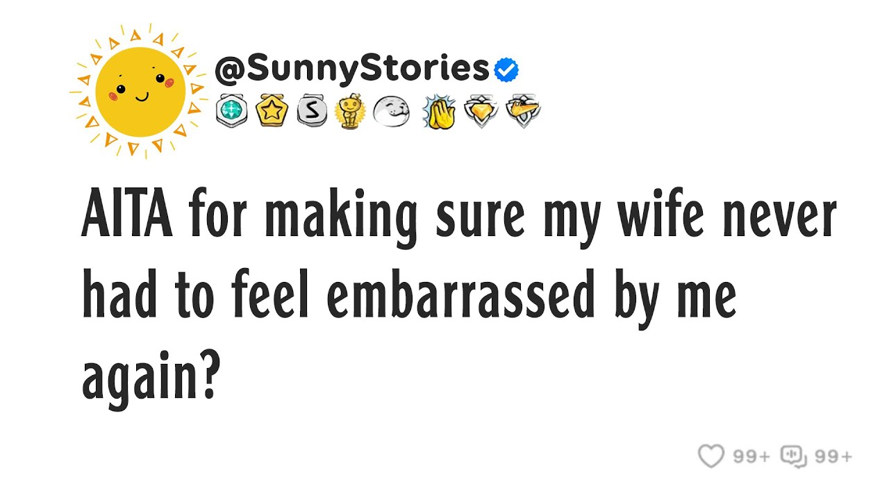Click the like count next to heart
Screen dimensions: 889x500
(x=751, y=456)
